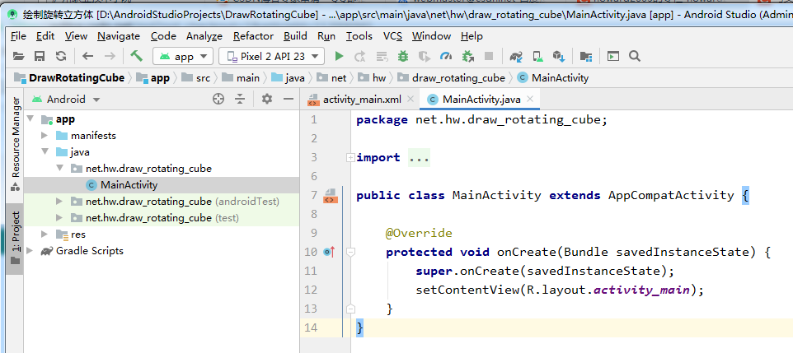
Task: Open the Window menu
Action: [x=431, y=36]
